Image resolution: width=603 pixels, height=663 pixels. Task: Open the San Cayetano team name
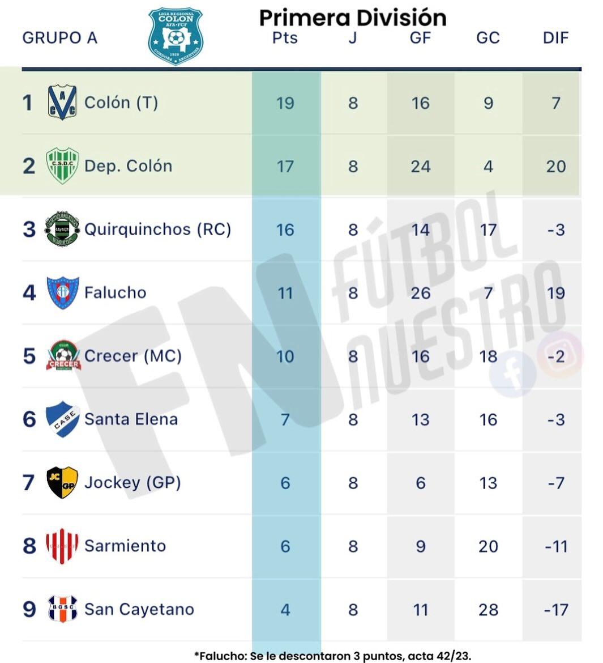coord(139,609)
